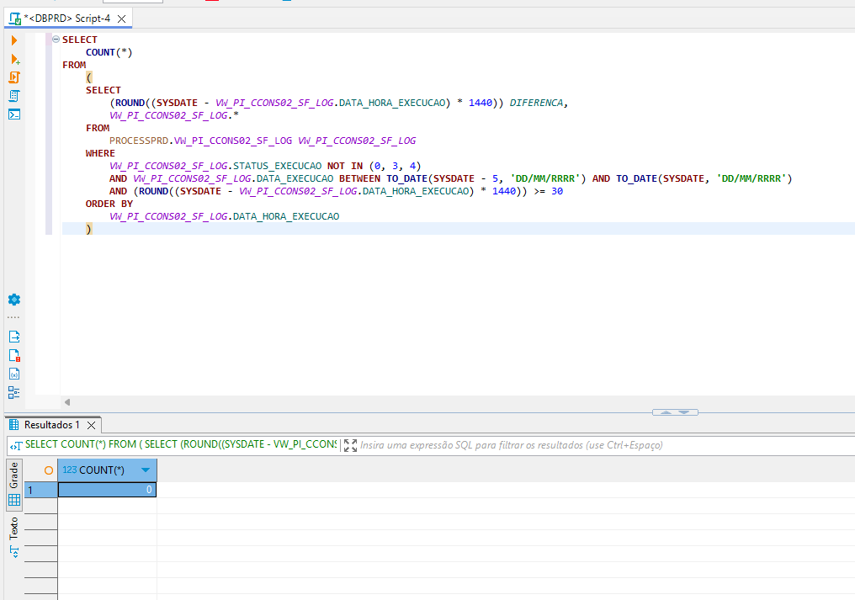Open the COUNT(*) column dropdown arrow
Image resolution: width=855 pixels, height=600 pixels.
146,470
